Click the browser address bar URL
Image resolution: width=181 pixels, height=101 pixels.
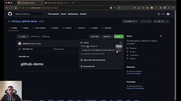42,8
